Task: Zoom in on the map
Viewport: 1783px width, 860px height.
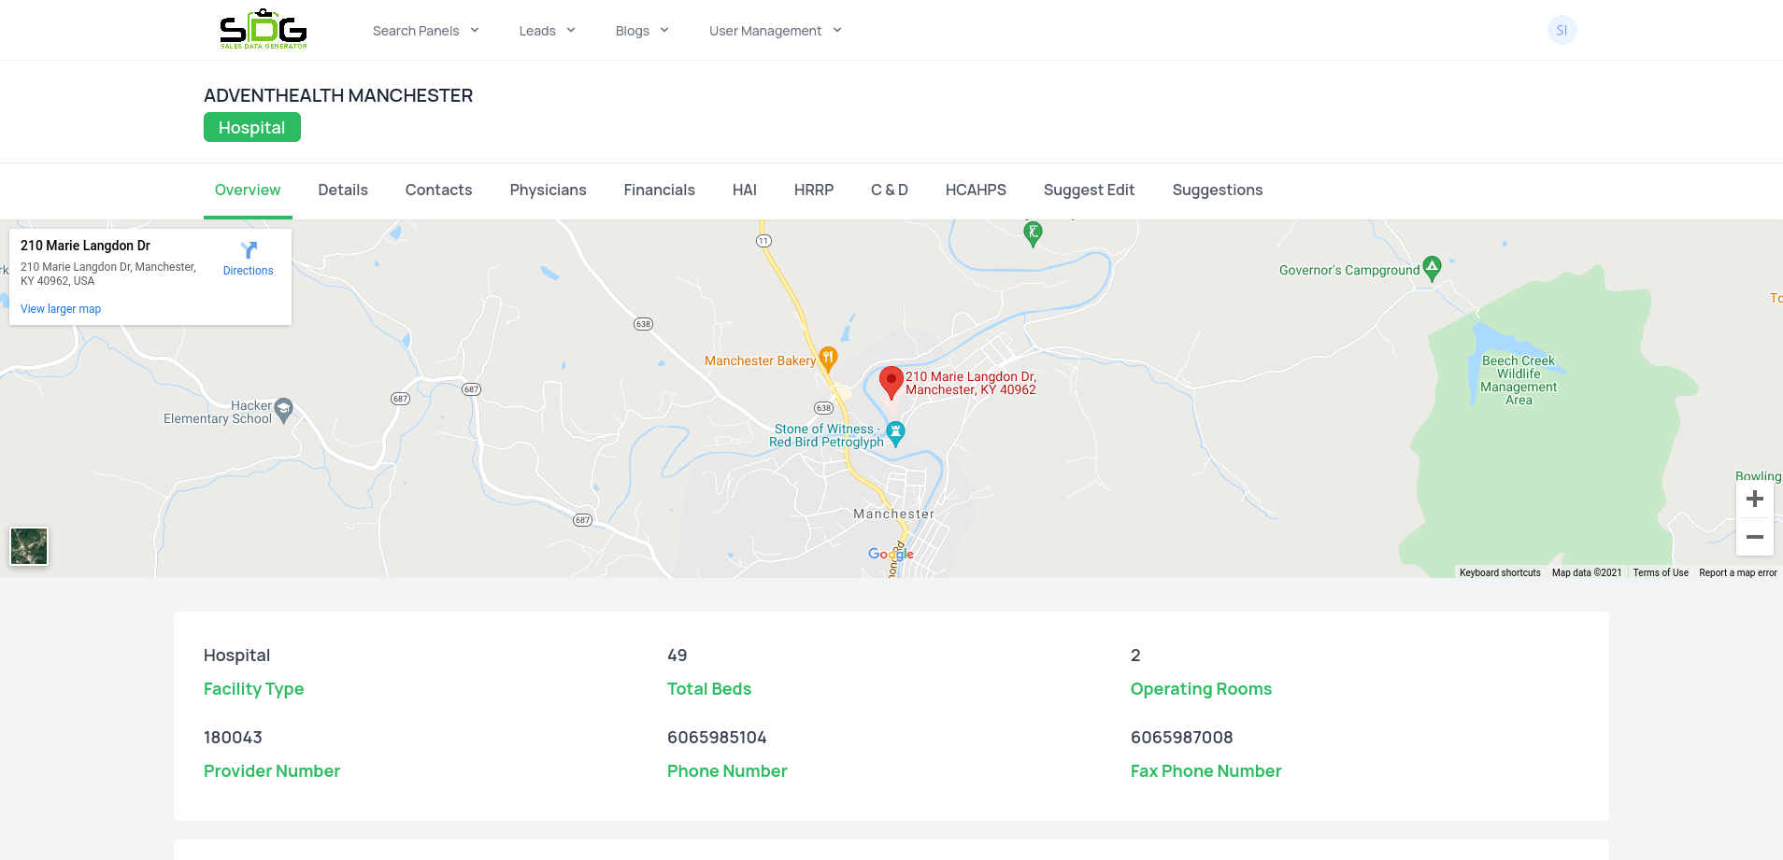Action: (1754, 499)
